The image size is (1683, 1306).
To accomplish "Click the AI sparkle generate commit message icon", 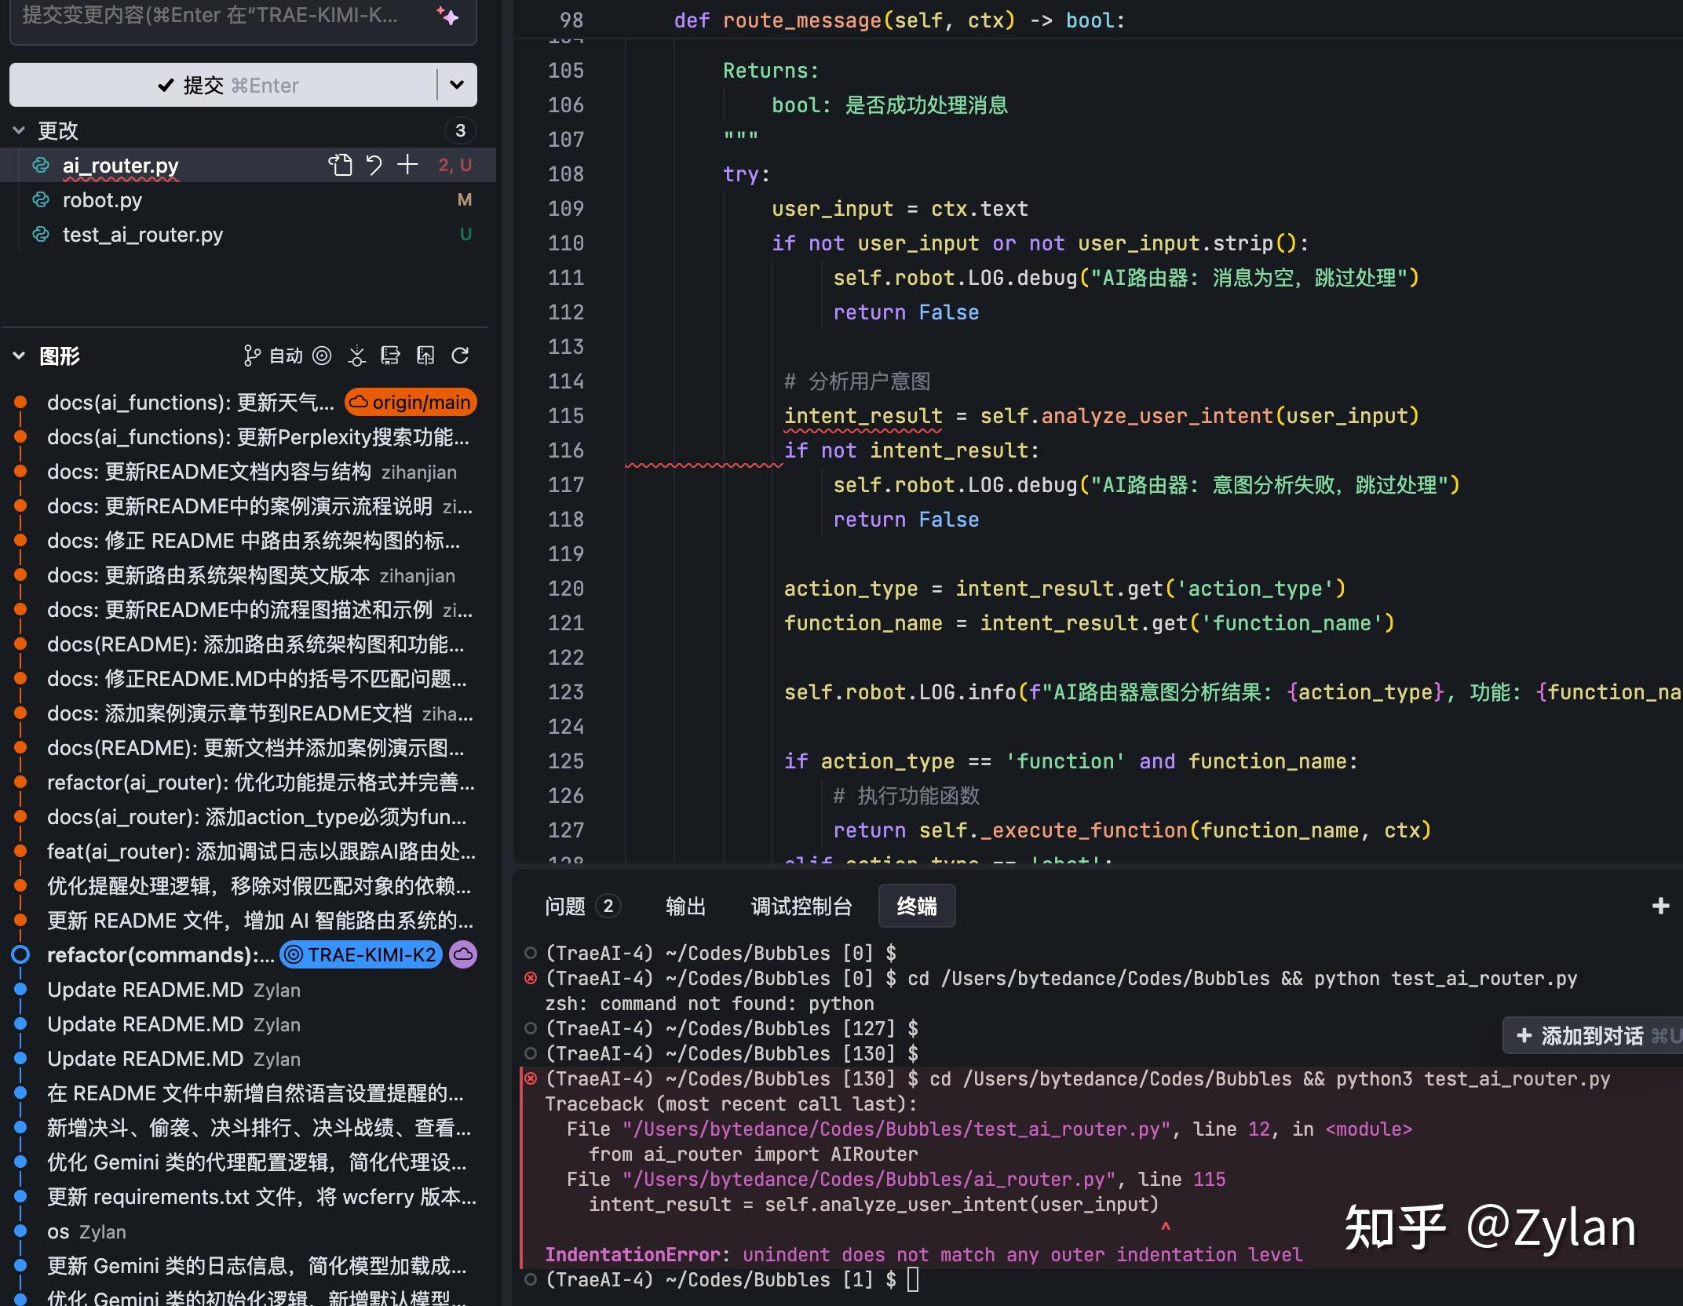I will (448, 16).
